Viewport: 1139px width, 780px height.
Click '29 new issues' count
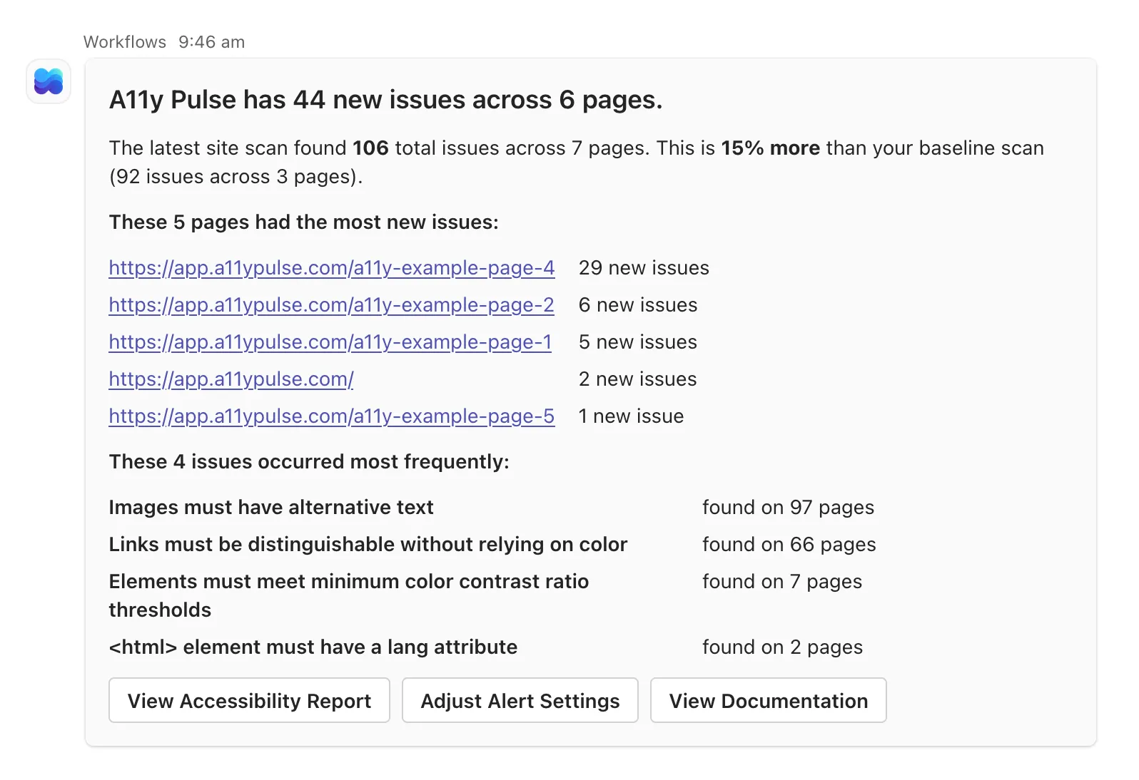click(644, 267)
